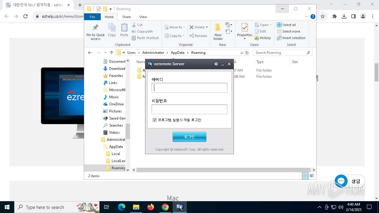Switch to the Home ribbon tab
The height and width of the screenshot is (213, 379).
[109, 17]
